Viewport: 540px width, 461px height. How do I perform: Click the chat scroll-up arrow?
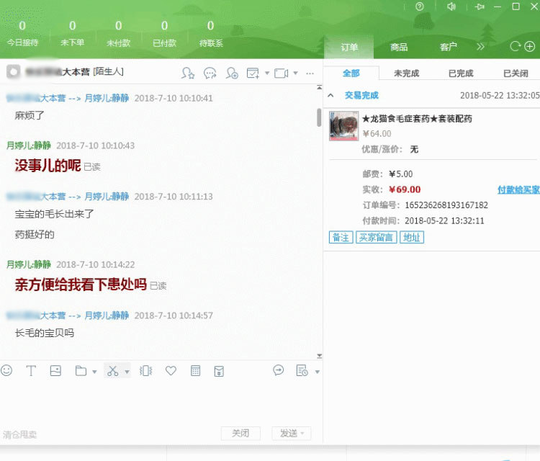point(319,88)
